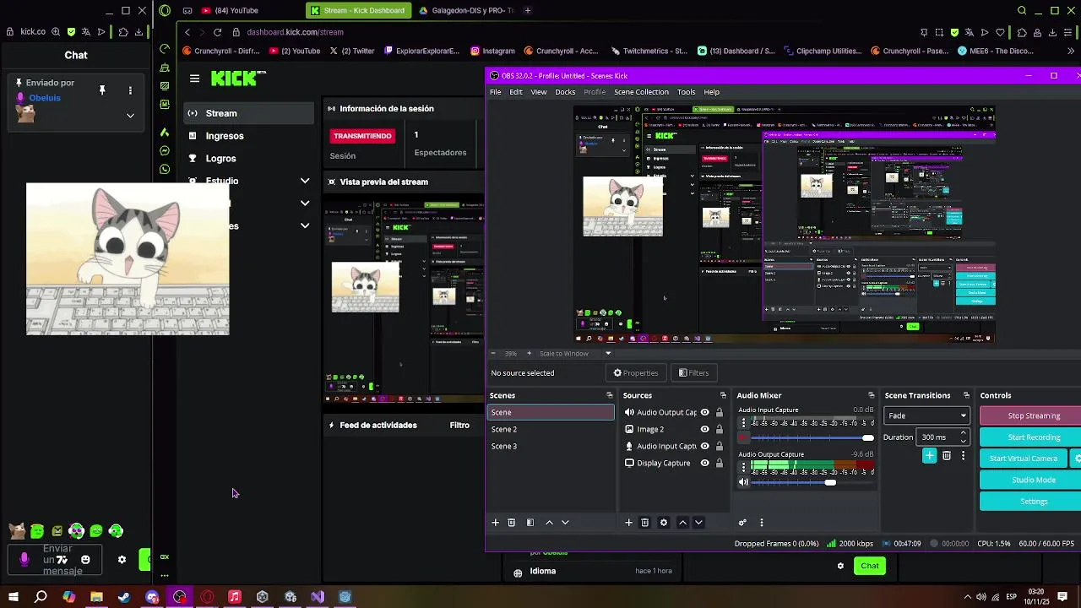
Task: Hide the Audio Output Capture source
Action: click(x=704, y=413)
